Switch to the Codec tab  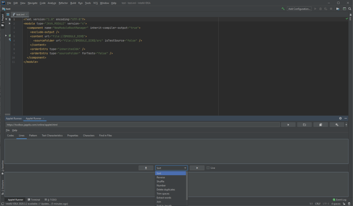pyautogui.click(x=11, y=136)
